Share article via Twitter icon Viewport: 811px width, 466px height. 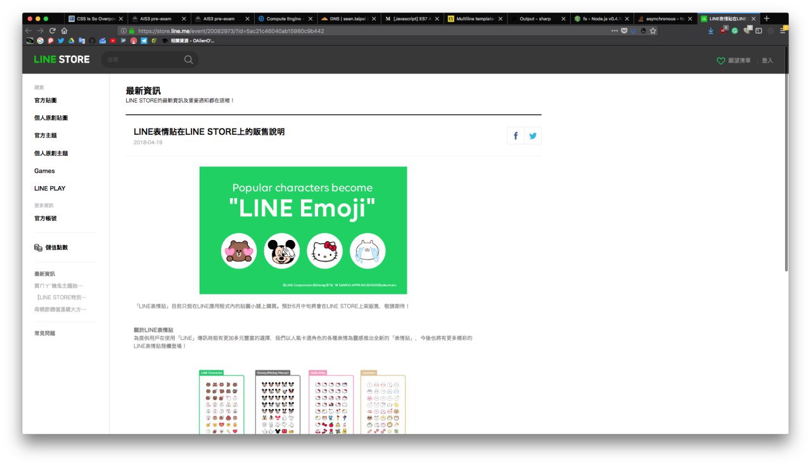(533, 136)
